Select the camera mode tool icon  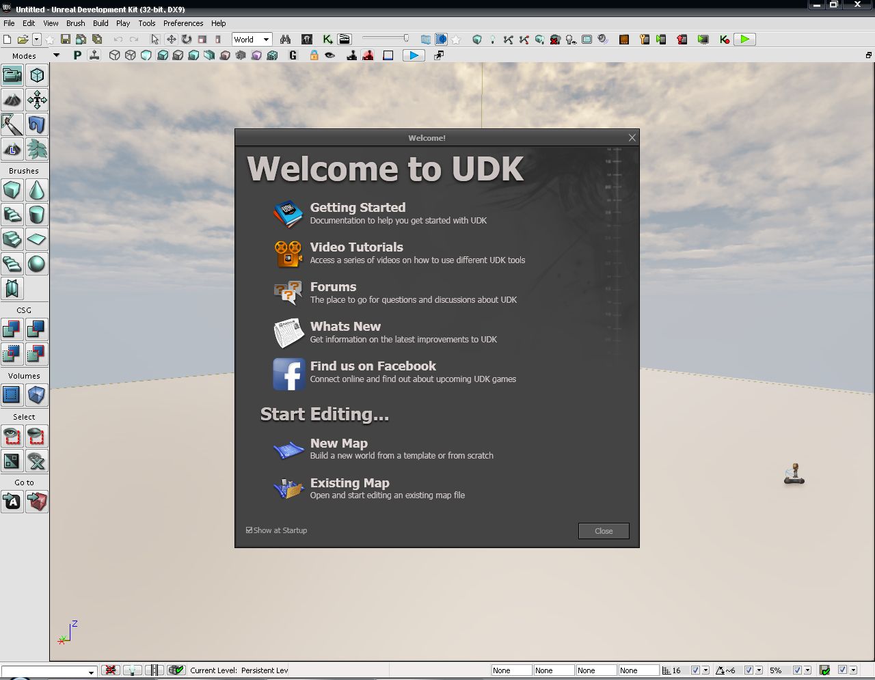[12, 75]
